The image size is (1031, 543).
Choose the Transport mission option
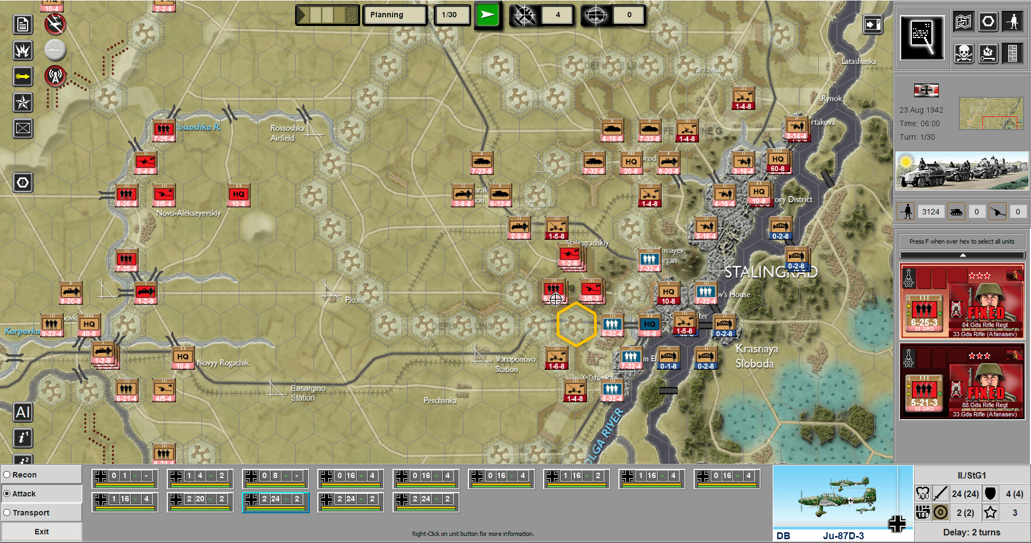(8, 513)
